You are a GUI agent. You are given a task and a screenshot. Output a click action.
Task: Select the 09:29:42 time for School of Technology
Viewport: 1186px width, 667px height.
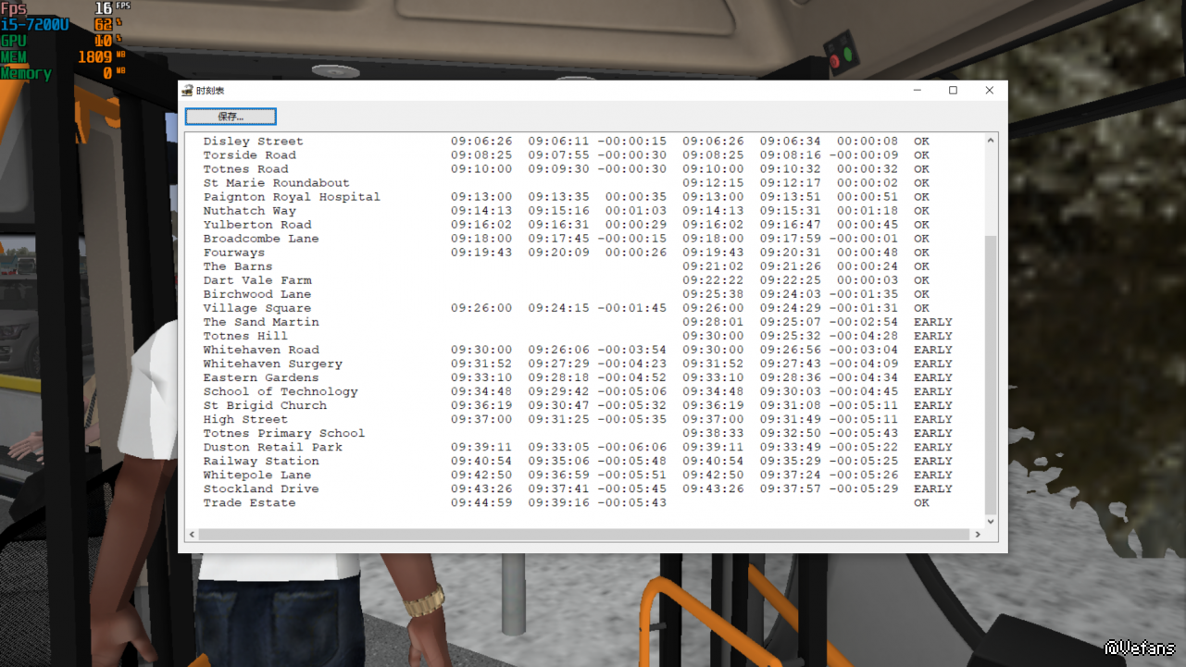click(x=559, y=391)
